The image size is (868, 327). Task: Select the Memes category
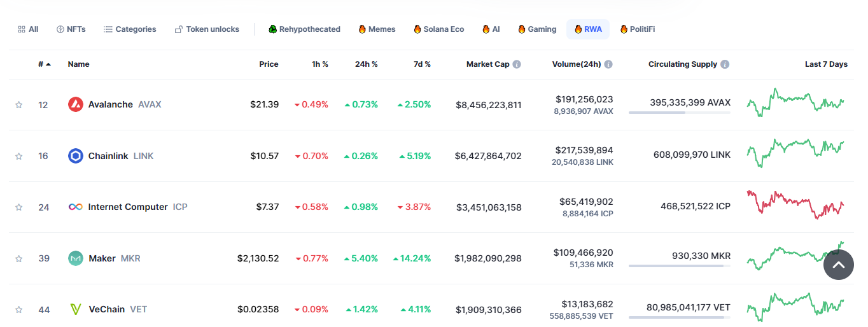pyautogui.click(x=377, y=29)
